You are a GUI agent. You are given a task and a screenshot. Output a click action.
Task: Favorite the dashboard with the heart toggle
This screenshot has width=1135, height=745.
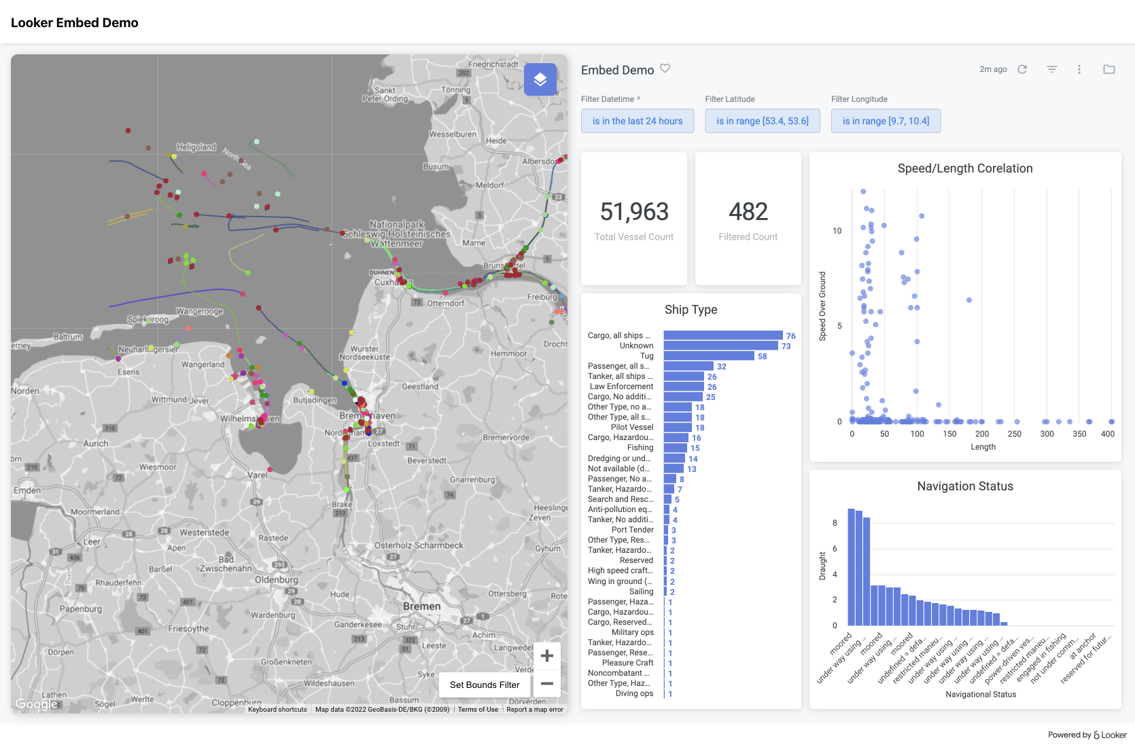click(x=665, y=69)
